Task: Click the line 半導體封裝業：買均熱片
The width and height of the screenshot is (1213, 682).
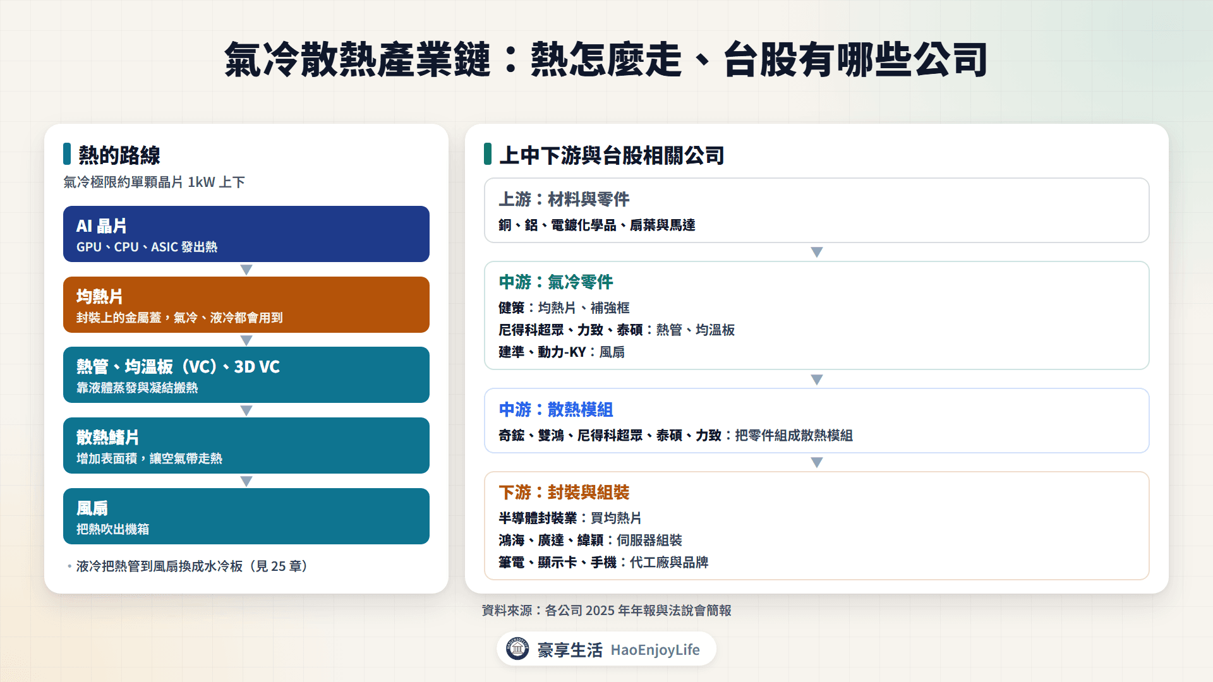Action: click(x=570, y=518)
